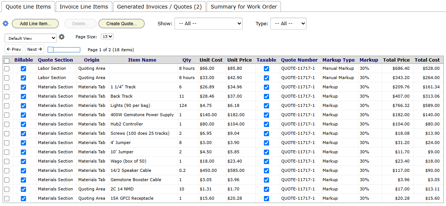This screenshot has width=446, height=206.
Task: Sort by the Unit Price column header
Action: point(240,60)
